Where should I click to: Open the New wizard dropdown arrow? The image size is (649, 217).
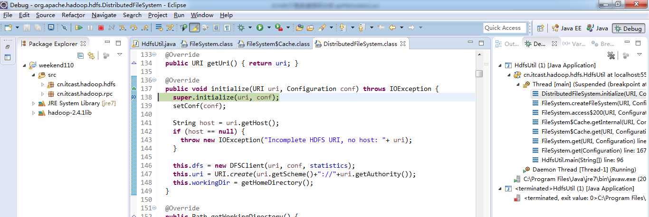click(x=17, y=27)
